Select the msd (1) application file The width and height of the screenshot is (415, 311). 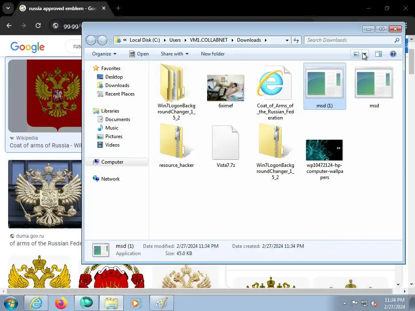tap(325, 86)
